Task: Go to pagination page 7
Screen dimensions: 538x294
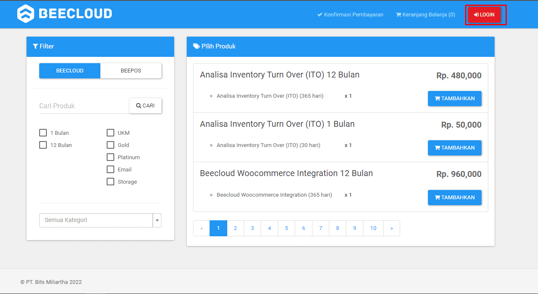Action: tap(321, 228)
